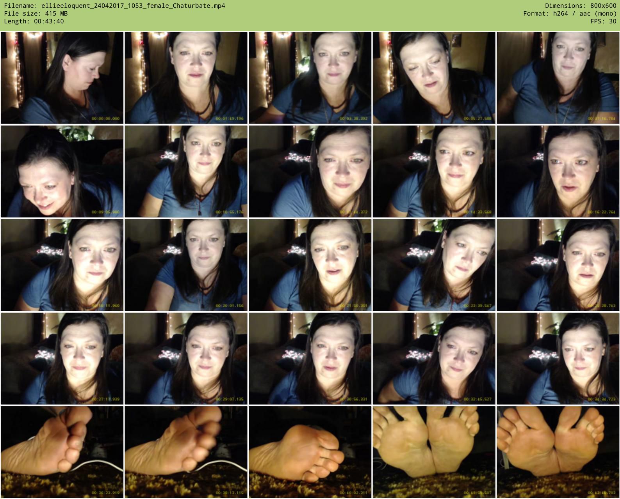Select the last thumbnail in the first row
620x499 pixels.
pos(558,78)
